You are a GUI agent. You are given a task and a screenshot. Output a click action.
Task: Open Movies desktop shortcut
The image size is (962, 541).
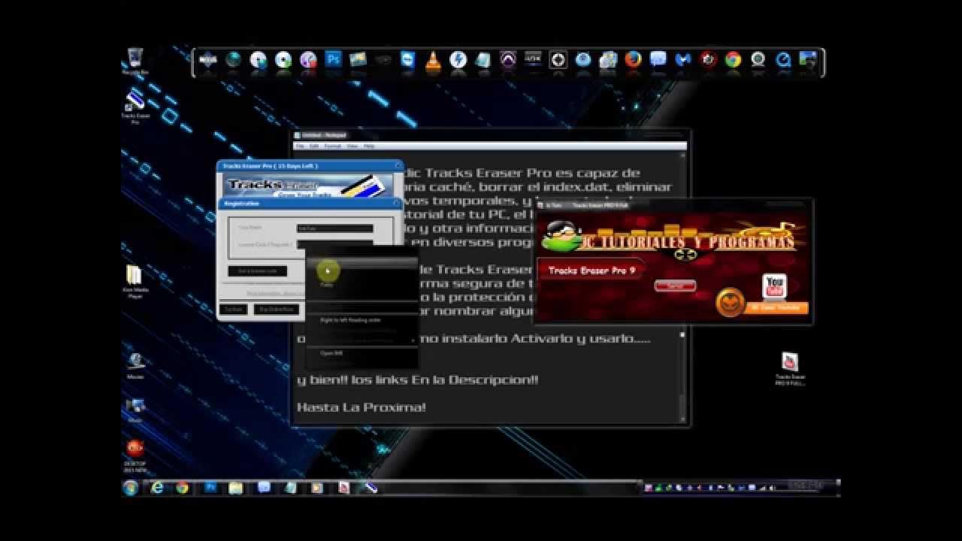coord(135,365)
